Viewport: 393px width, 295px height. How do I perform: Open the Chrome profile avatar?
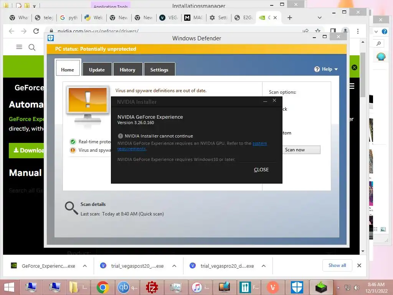pos(345,31)
